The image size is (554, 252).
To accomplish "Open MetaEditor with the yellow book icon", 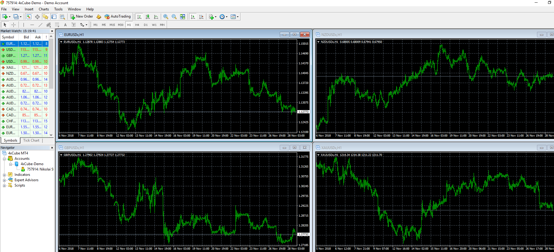I will pyautogui.click(x=99, y=17).
